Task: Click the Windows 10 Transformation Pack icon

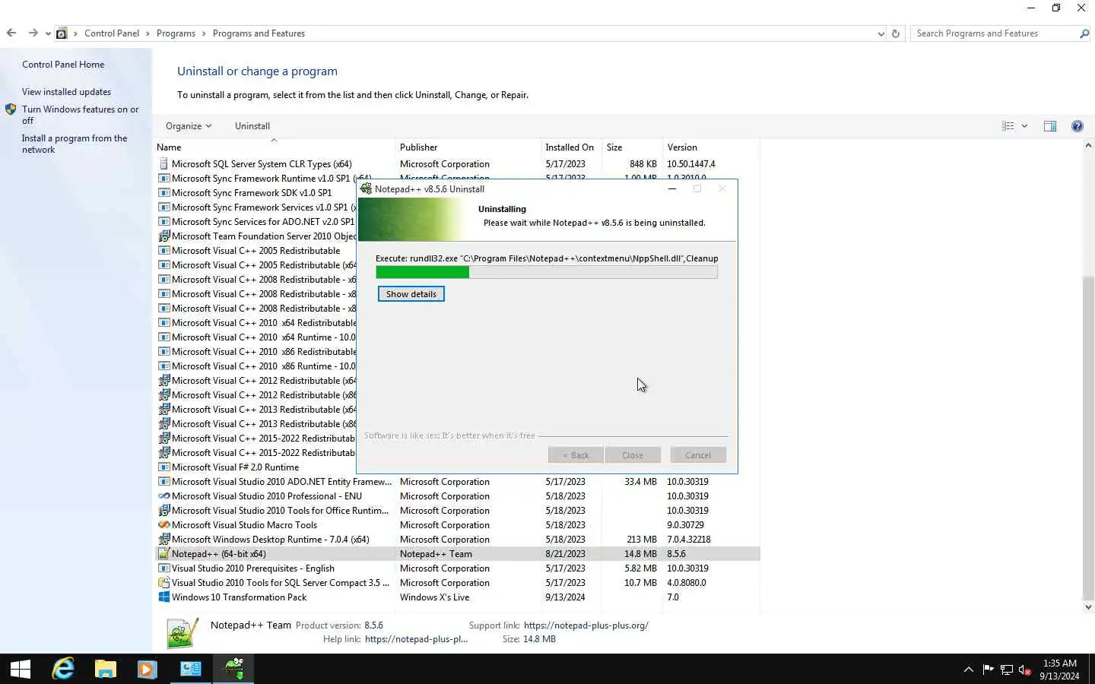Action: 163,597
